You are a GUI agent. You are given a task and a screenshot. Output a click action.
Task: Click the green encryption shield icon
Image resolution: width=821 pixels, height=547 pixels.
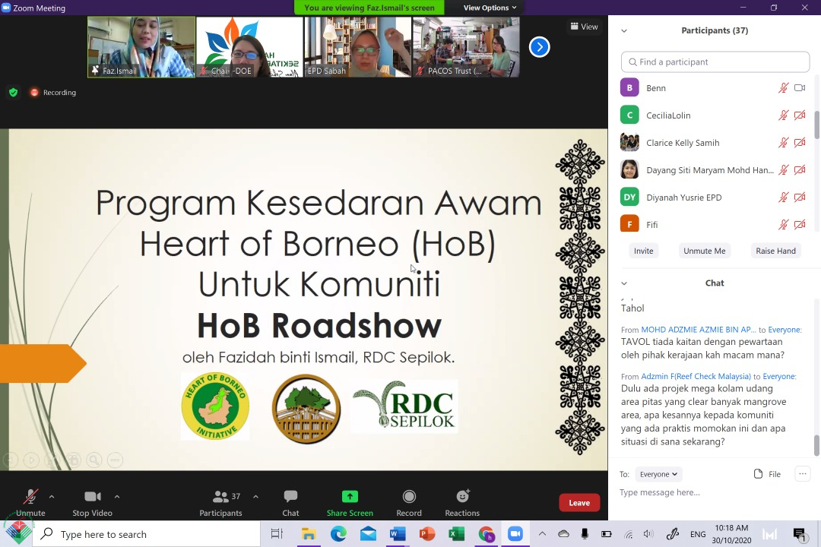coord(14,92)
